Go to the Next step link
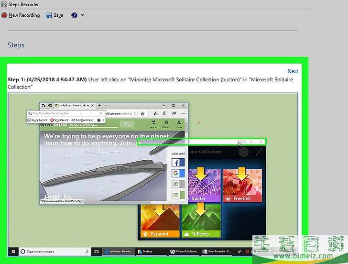 (x=293, y=71)
